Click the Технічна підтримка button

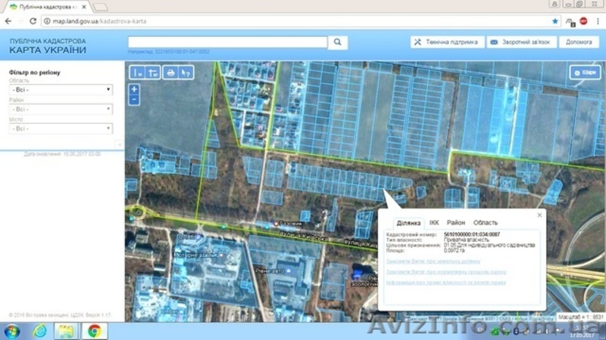[x=445, y=42]
